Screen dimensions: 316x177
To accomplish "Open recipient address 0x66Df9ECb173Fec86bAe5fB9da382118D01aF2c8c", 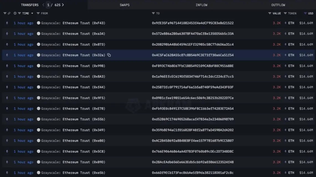I will tap(193, 173).
